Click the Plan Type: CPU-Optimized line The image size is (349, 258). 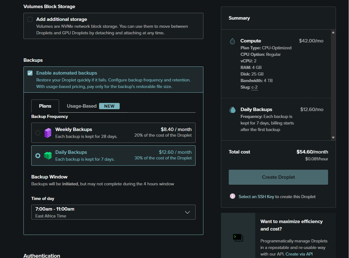(266, 48)
